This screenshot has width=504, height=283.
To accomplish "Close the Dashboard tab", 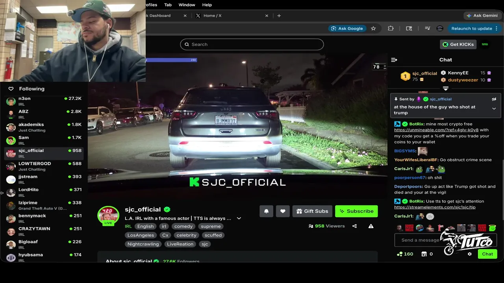I will (185, 16).
